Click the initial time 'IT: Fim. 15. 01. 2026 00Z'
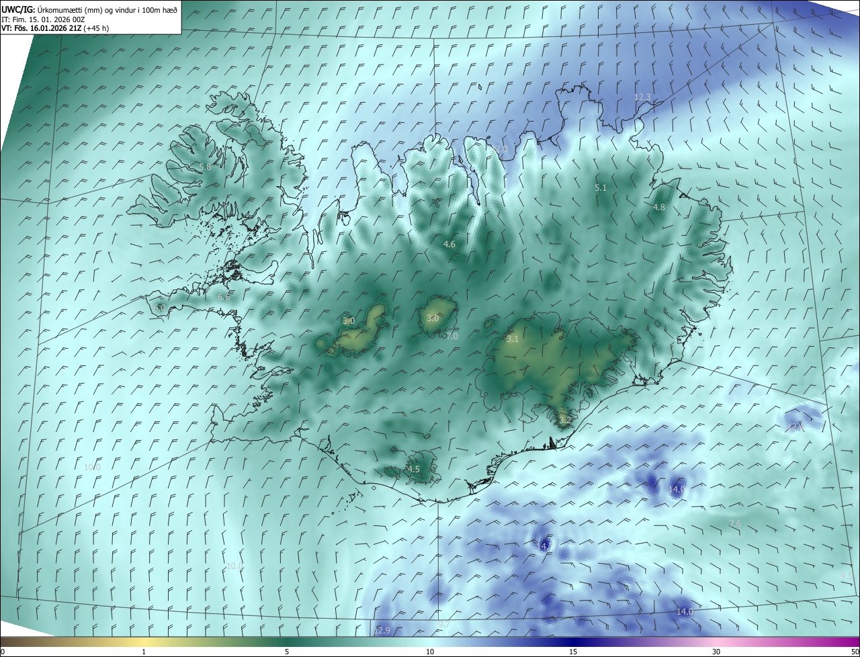This screenshot has height=657, width=860. [x=43, y=19]
